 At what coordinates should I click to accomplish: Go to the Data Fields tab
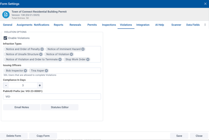click(x=193, y=25)
